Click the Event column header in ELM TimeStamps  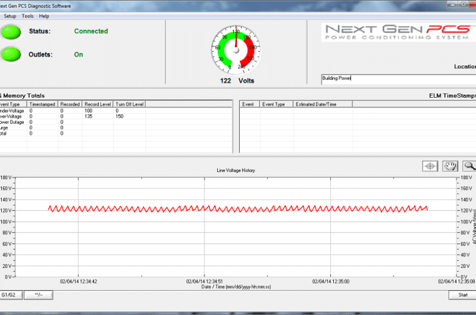coord(250,104)
